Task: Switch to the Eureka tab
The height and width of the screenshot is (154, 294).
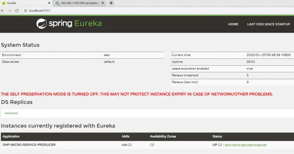Action: point(26,3)
